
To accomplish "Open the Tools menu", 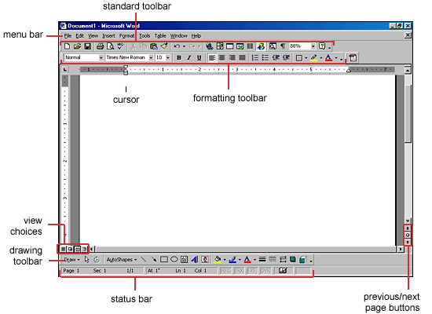I will tap(145, 36).
